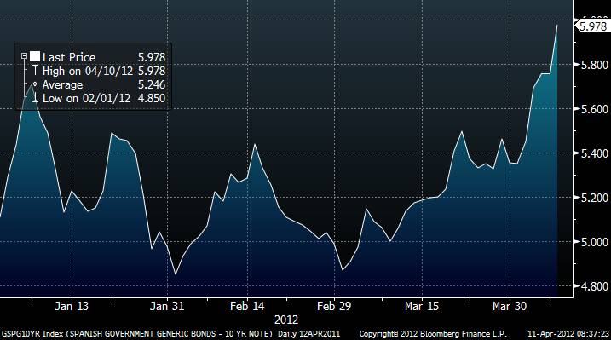This screenshot has height=340, width=611.
Task: Click the Jan 13 date label
Action: pos(72,306)
